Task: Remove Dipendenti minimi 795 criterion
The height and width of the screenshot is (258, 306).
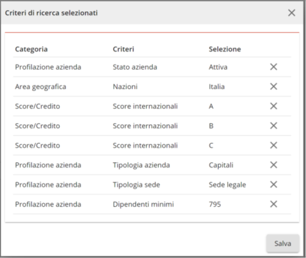Action: [273, 204]
